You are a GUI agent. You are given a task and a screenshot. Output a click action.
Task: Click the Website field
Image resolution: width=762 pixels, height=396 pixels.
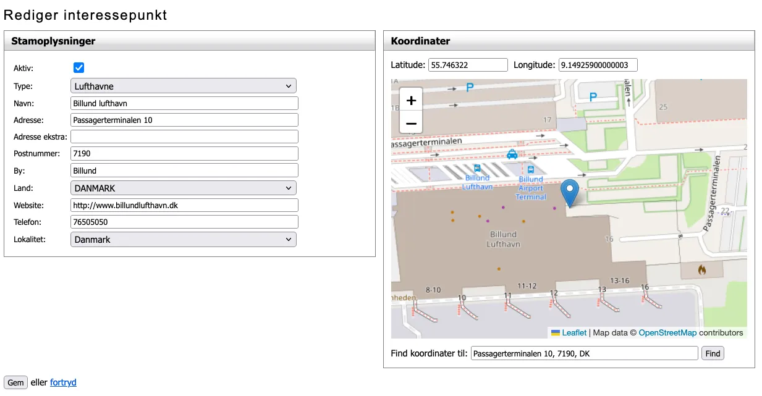click(185, 205)
